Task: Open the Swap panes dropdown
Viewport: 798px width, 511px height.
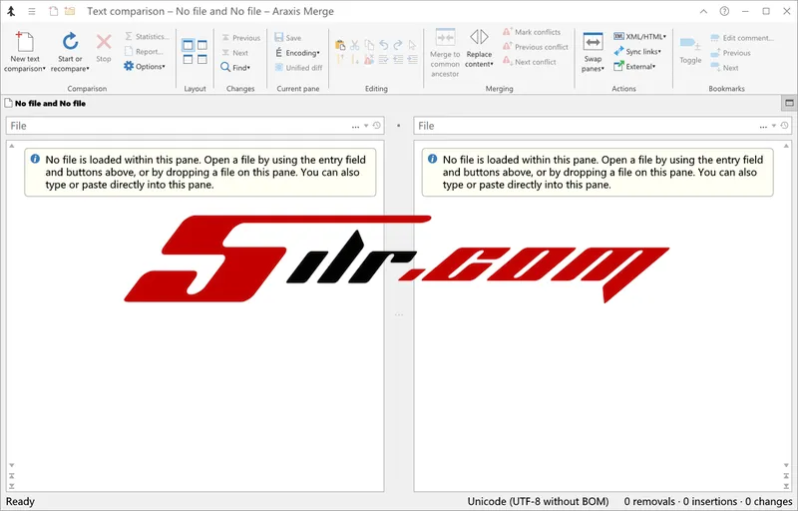Action: click(x=593, y=53)
